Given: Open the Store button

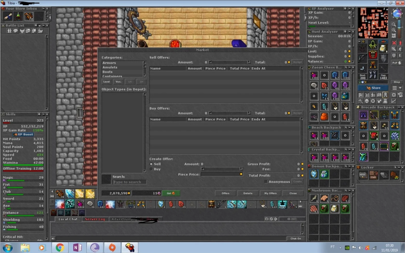Looking at the screenshot, I should point(373,88).
